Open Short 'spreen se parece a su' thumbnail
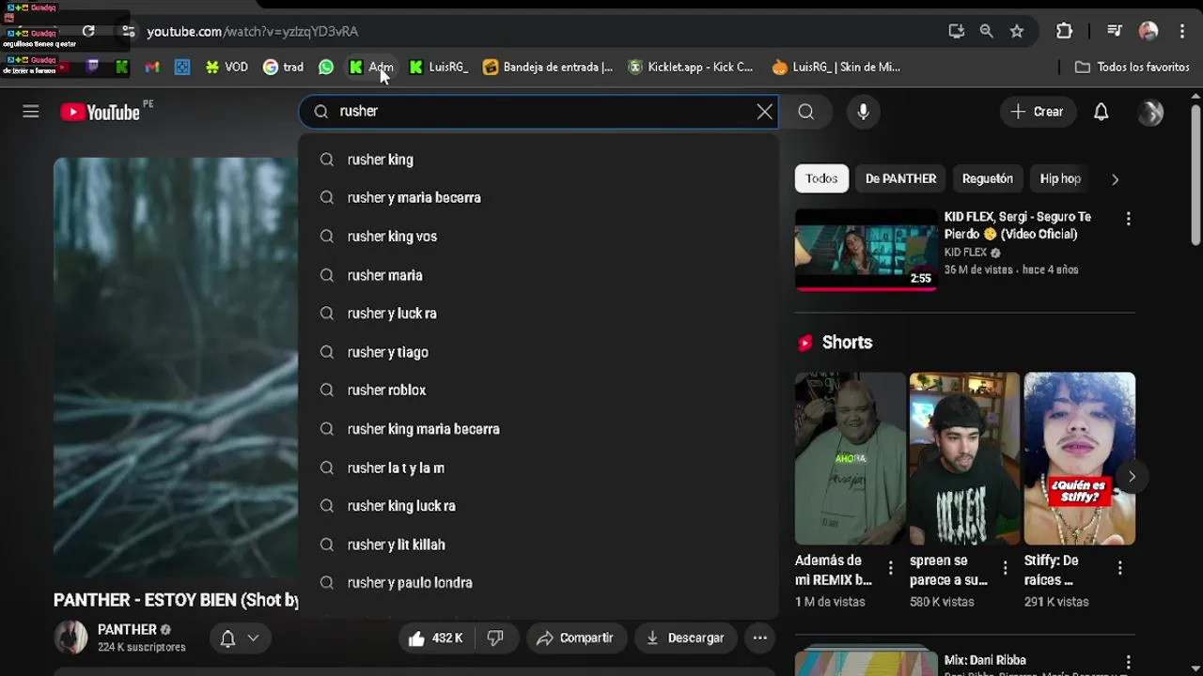The width and height of the screenshot is (1203, 676). pyautogui.click(x=964, y=458)
